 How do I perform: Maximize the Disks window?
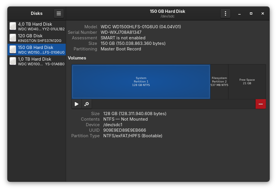point(251,13)
